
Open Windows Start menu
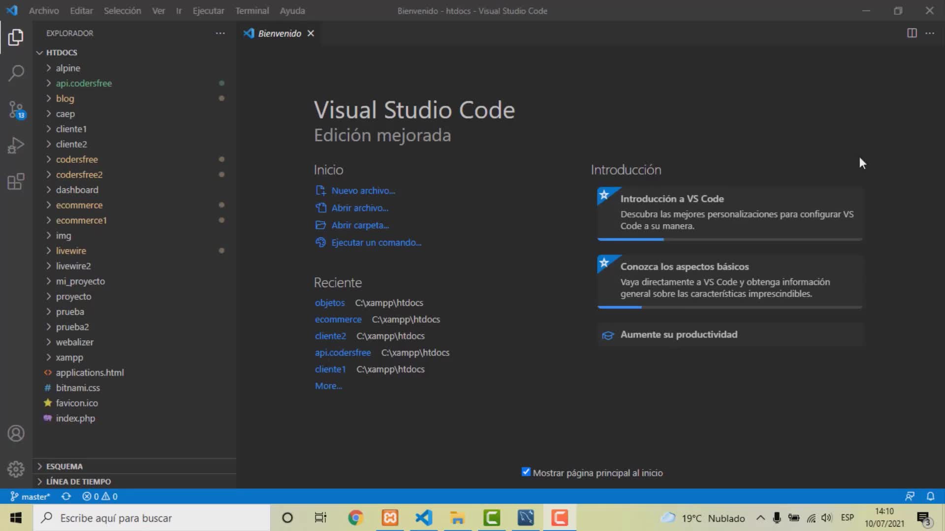pyautogui.click(x=16, y=518)
